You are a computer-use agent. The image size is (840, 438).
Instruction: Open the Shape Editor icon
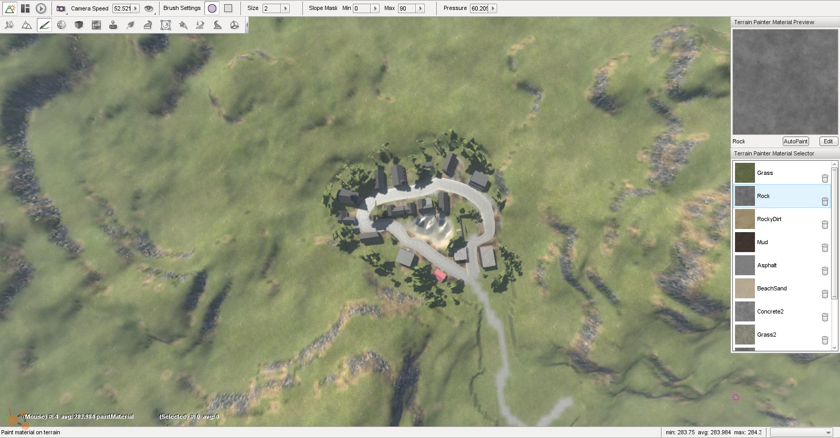234,25
